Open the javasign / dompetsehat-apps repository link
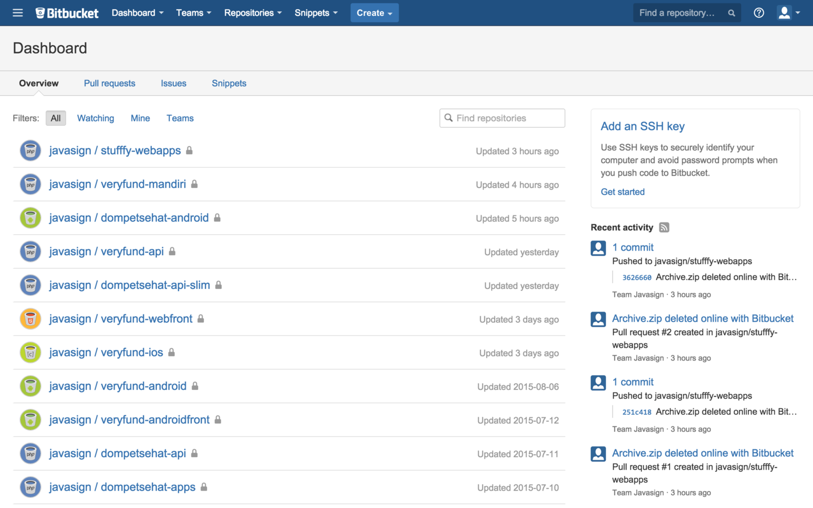 click(123, 487)
